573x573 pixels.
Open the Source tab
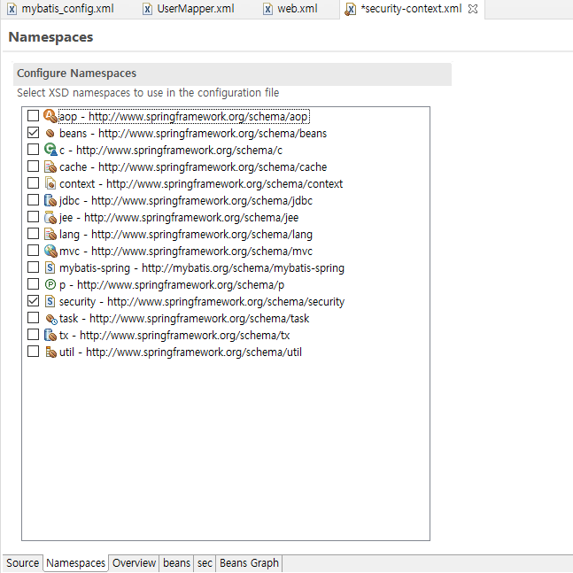pos(22,562)
